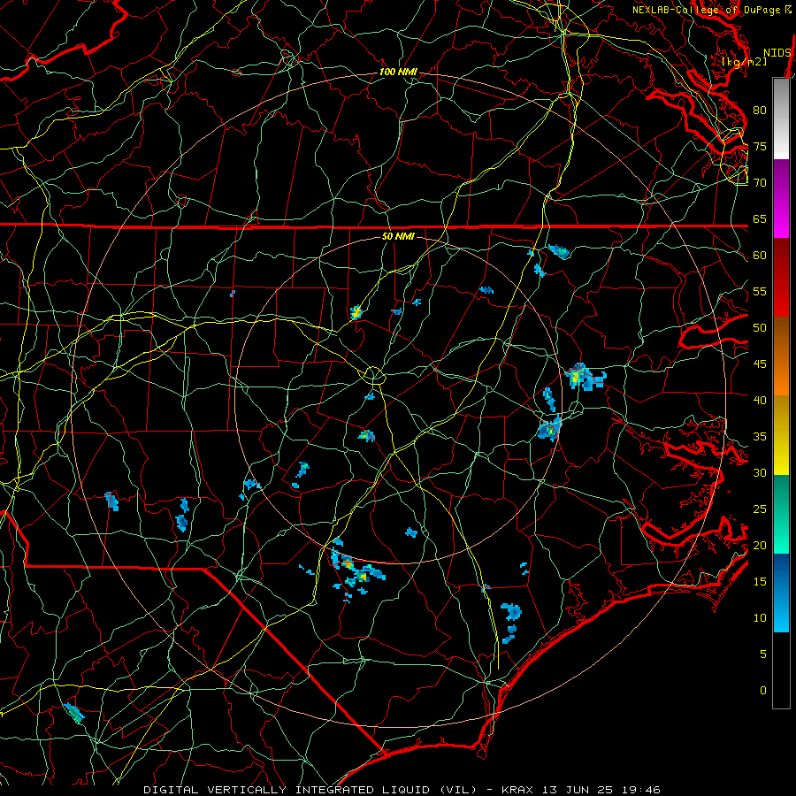This screenshot has width=796, height=796.
Task: Select the 50 NMI range ring label
Action: pos(398,236)
